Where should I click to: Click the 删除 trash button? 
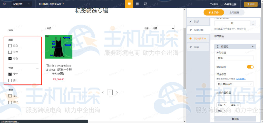click(x=235, y=119)
